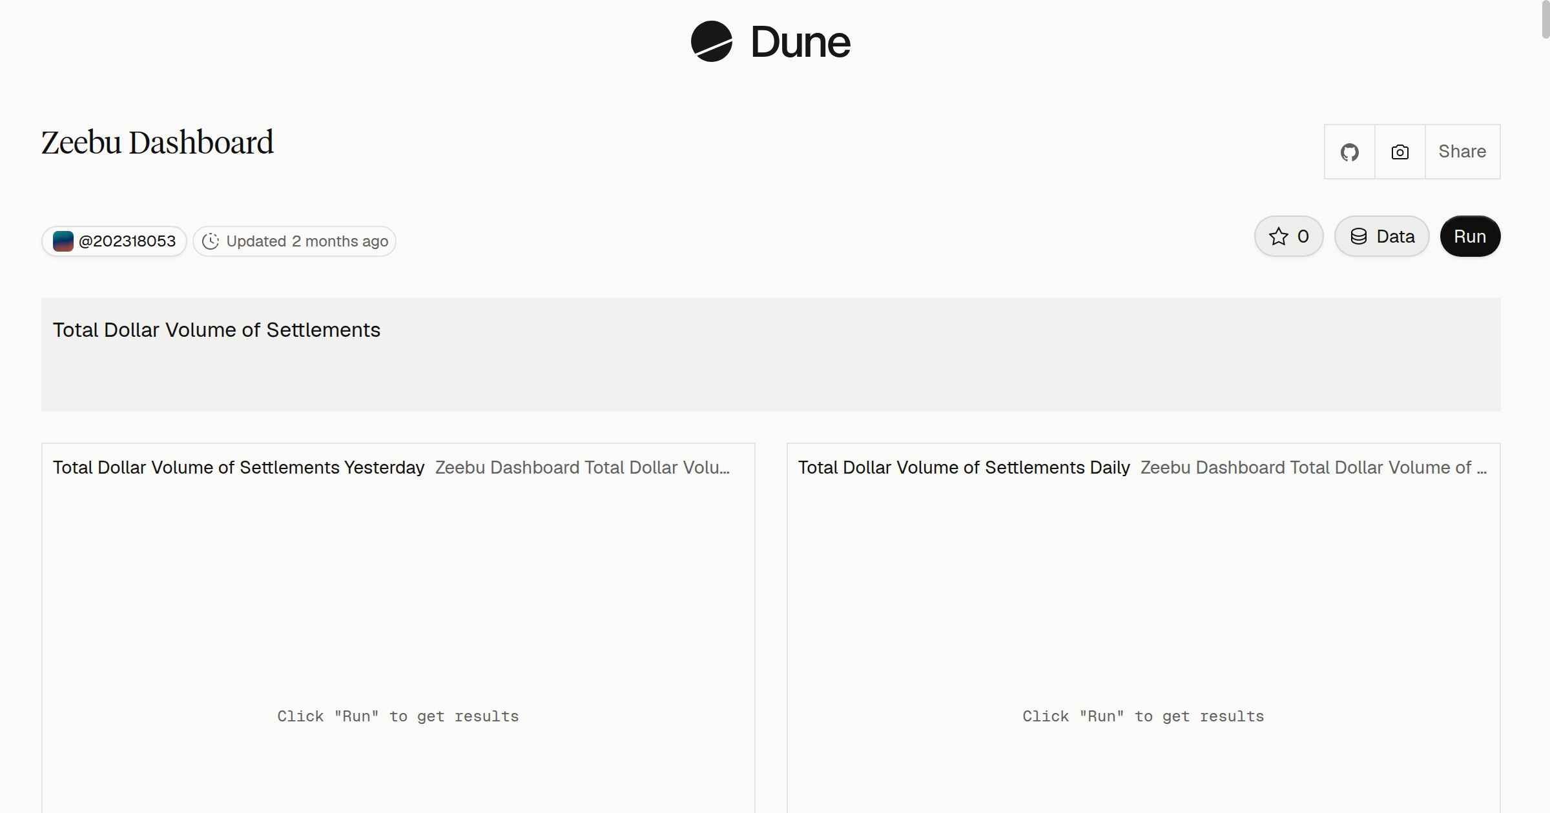Click the Dune logo icon
The height and width of the screenshot is (813, 1550).
(x=711, y=41)
